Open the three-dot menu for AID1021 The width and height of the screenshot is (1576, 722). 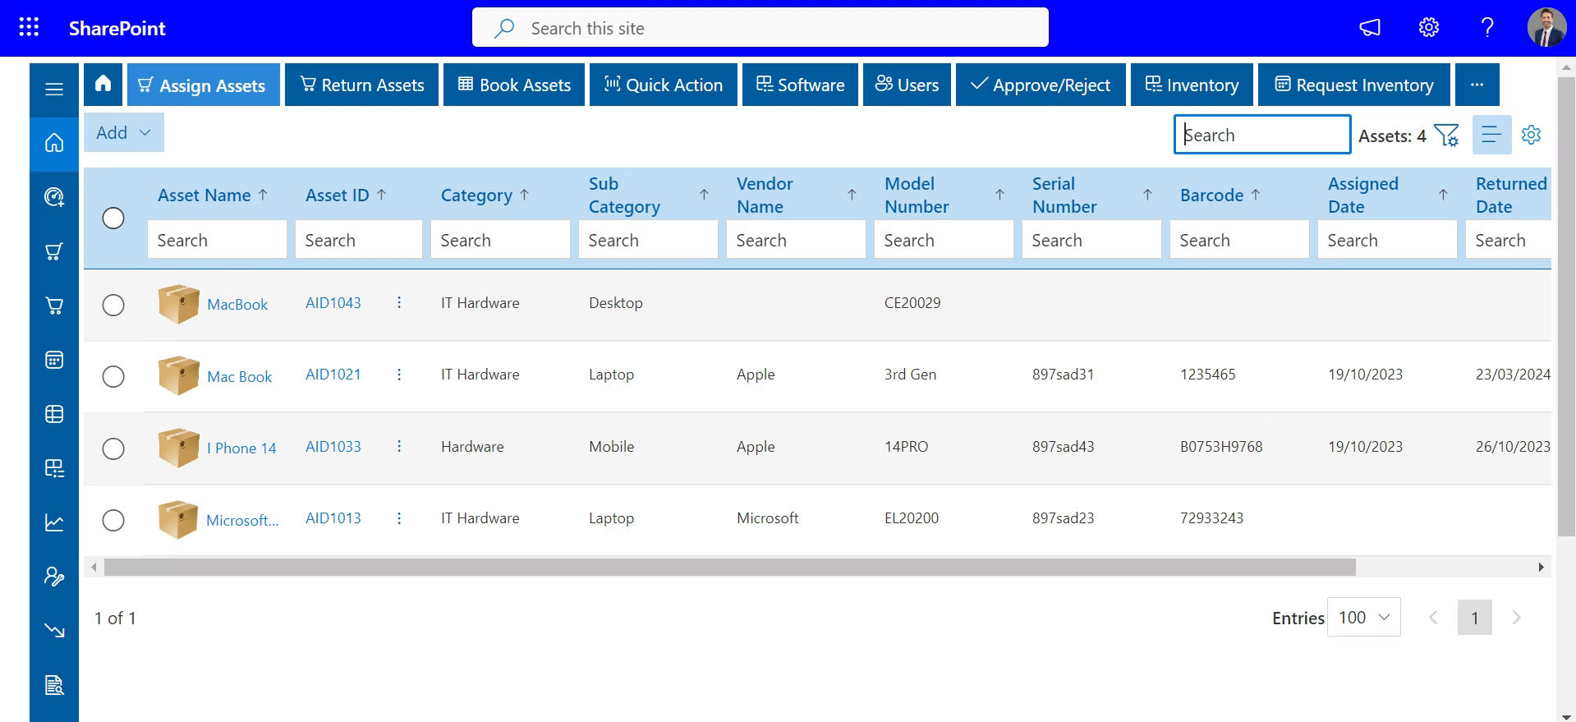[399, 375]
